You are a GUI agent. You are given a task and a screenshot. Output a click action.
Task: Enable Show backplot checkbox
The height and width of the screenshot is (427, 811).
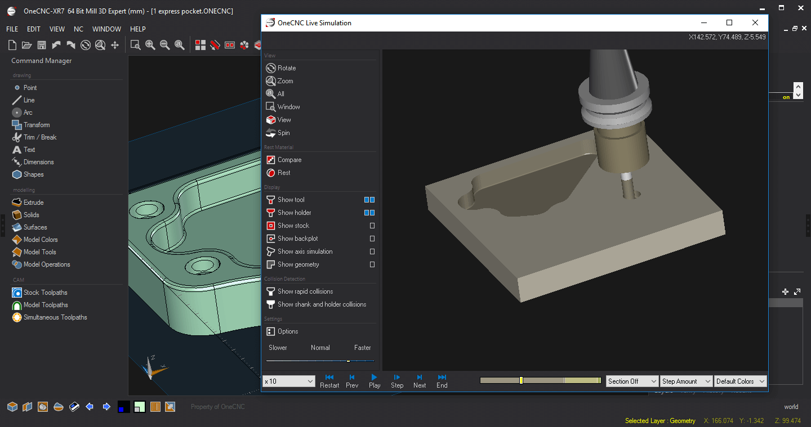click(372, 239)
